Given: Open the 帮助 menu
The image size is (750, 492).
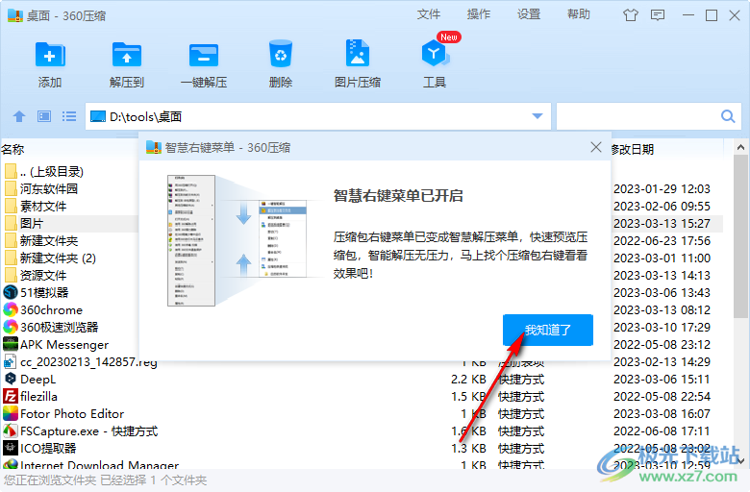Looking at the screenshot, I should pos(578,14).
